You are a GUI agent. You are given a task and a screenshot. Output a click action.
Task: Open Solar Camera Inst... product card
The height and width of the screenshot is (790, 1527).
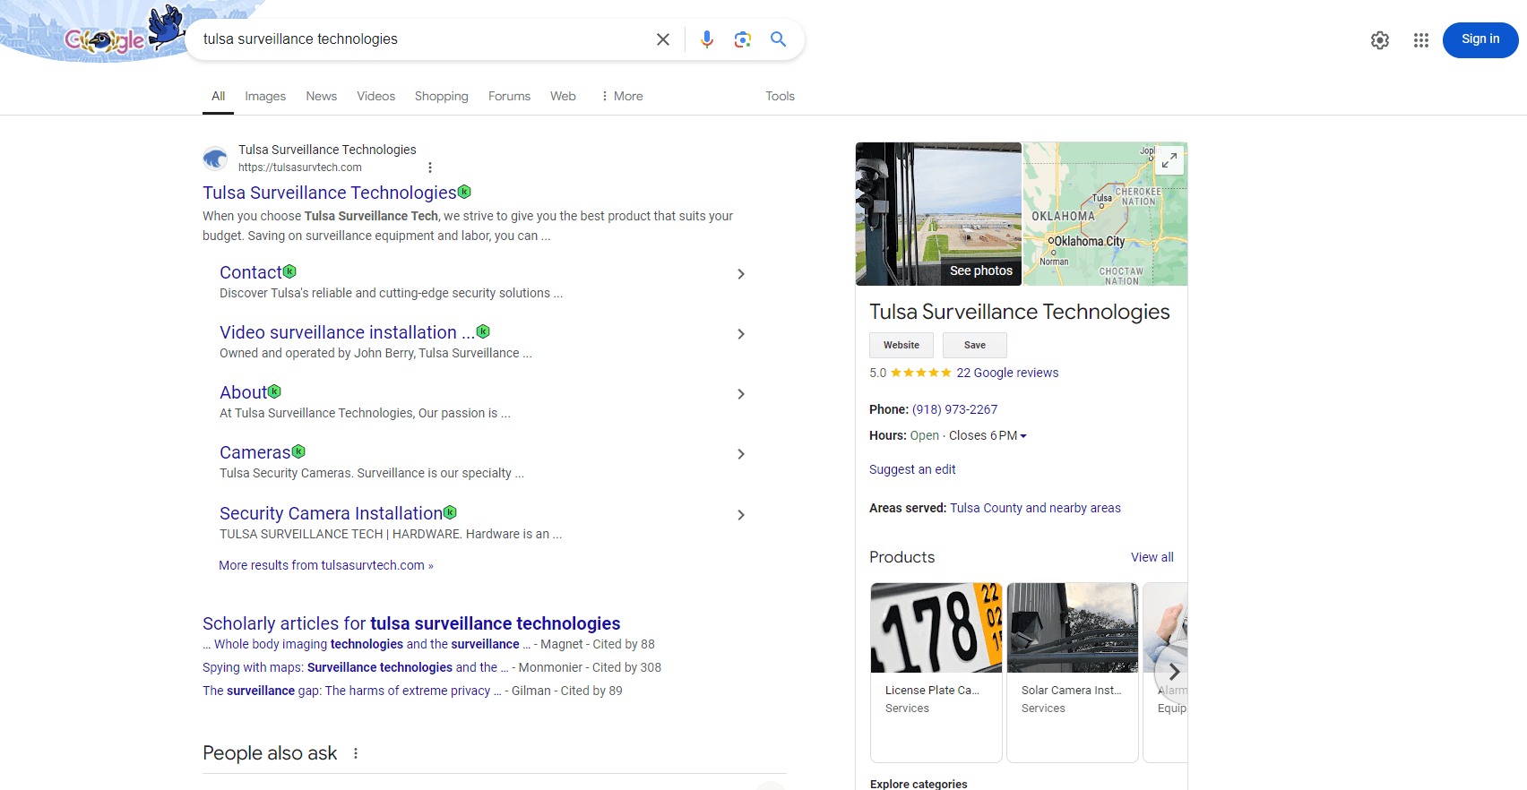1073,673
